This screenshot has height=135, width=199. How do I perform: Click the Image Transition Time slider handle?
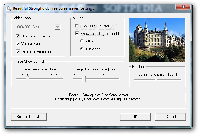(x=84, y=79)
